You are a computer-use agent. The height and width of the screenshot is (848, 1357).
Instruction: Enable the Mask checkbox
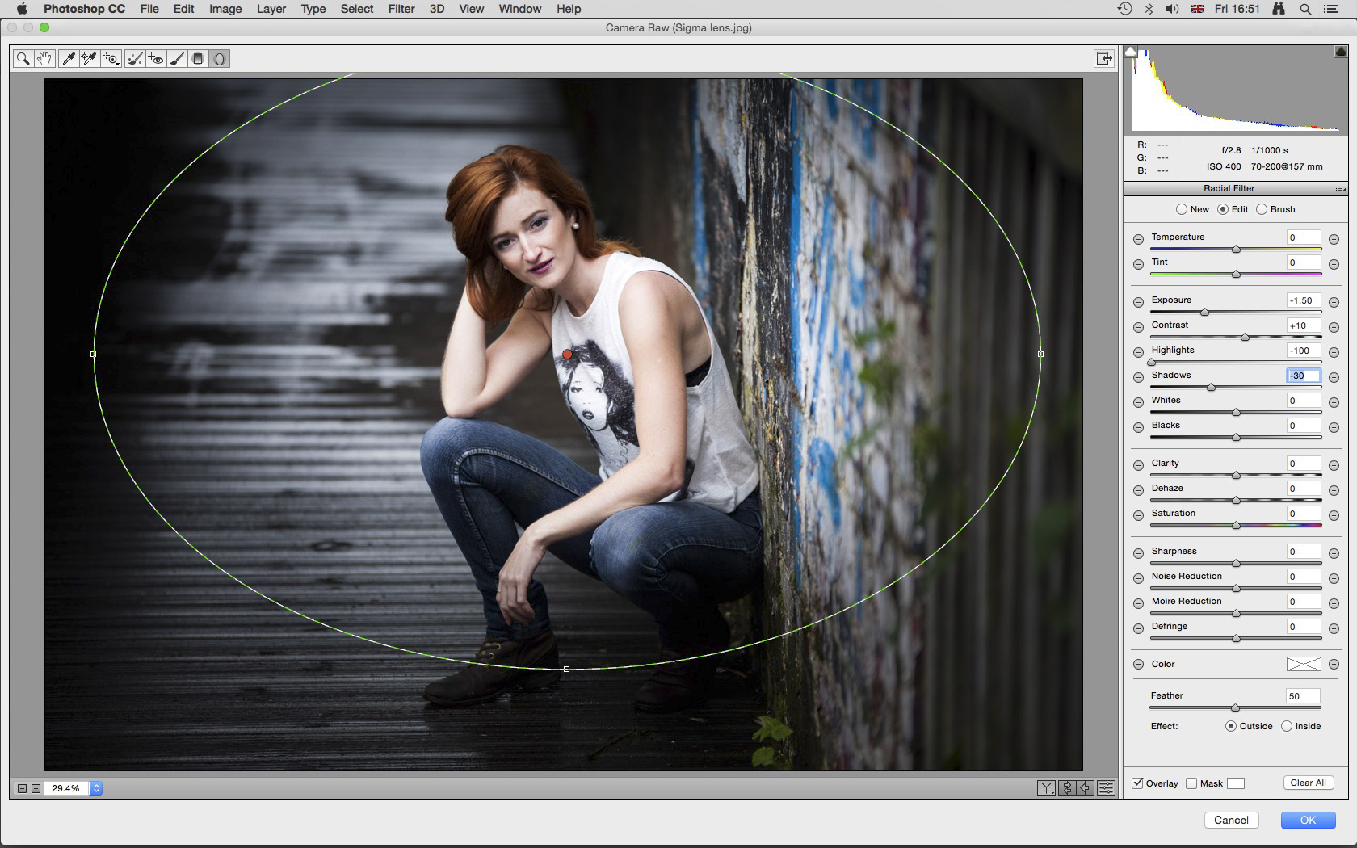point(1191,783)
